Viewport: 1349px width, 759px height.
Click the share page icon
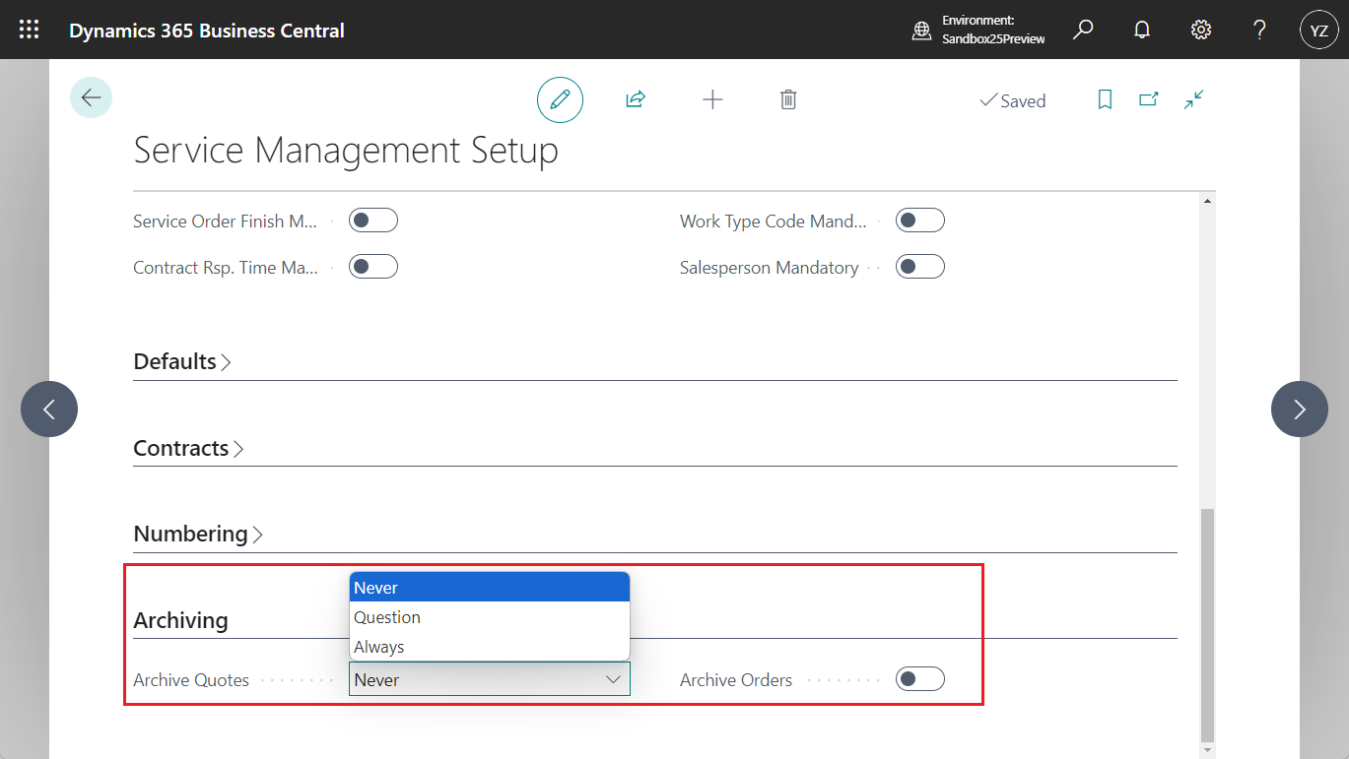[x=635, y=99]
